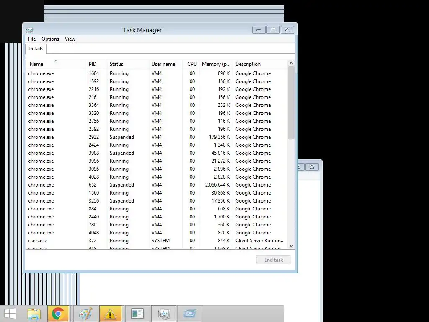The width and height of the screenshot is (429, 322).
Task: Click the PID 216 cell
Action: [x=93, y=97]
